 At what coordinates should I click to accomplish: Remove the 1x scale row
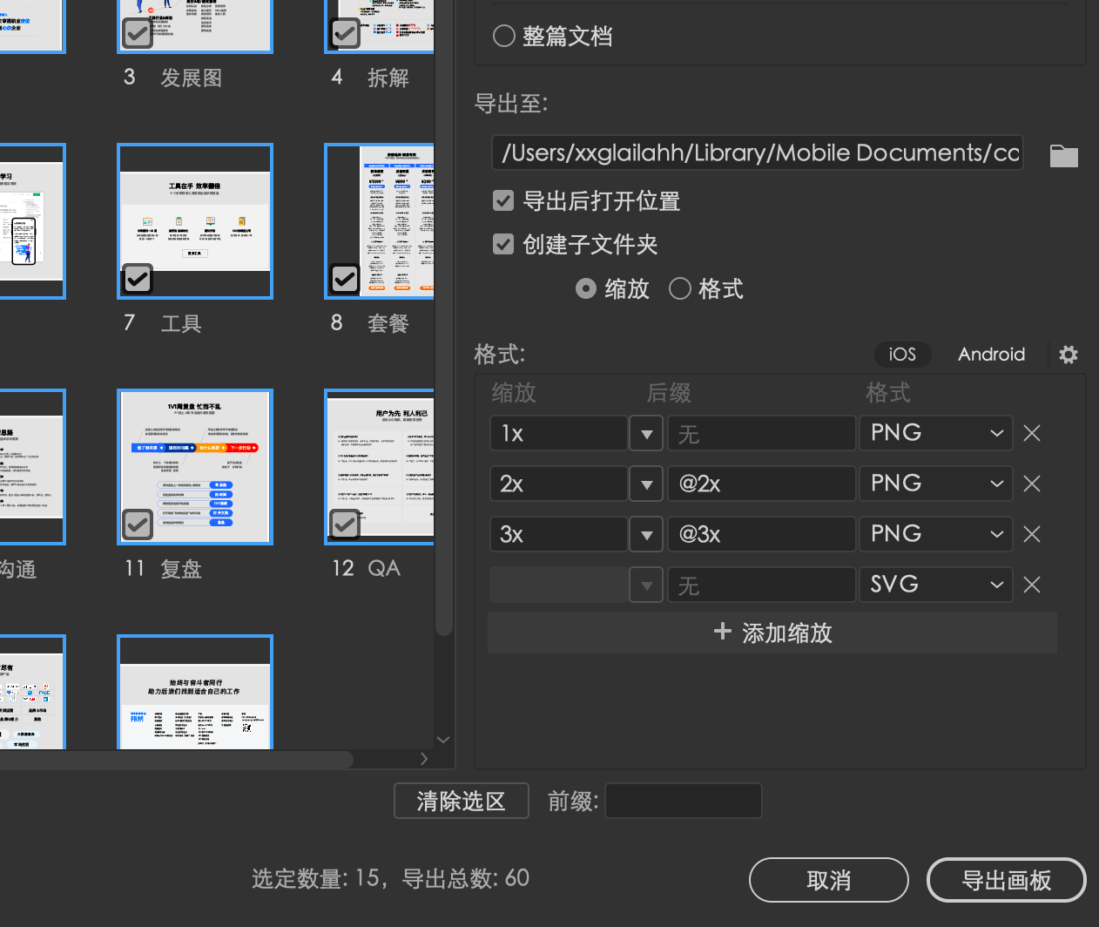tap(1032, 433)
